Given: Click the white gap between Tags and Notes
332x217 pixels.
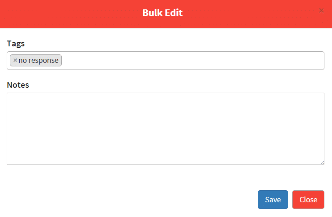Looking at the screenshot, I should coord(166,75).
